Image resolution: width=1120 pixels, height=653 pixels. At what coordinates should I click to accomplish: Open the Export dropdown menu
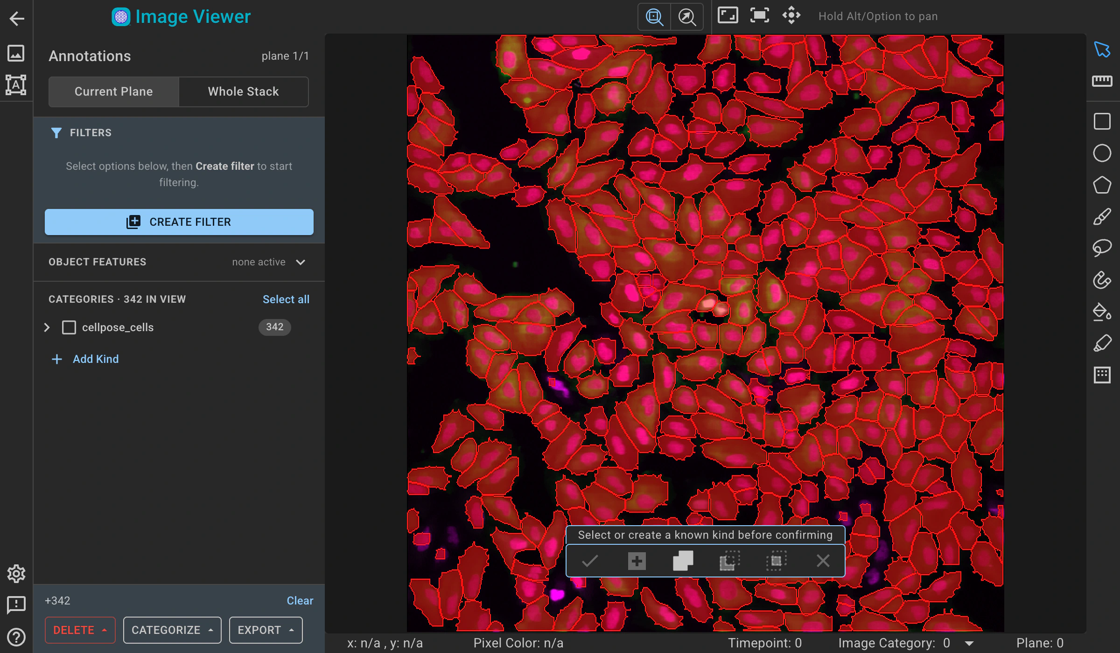266,630
